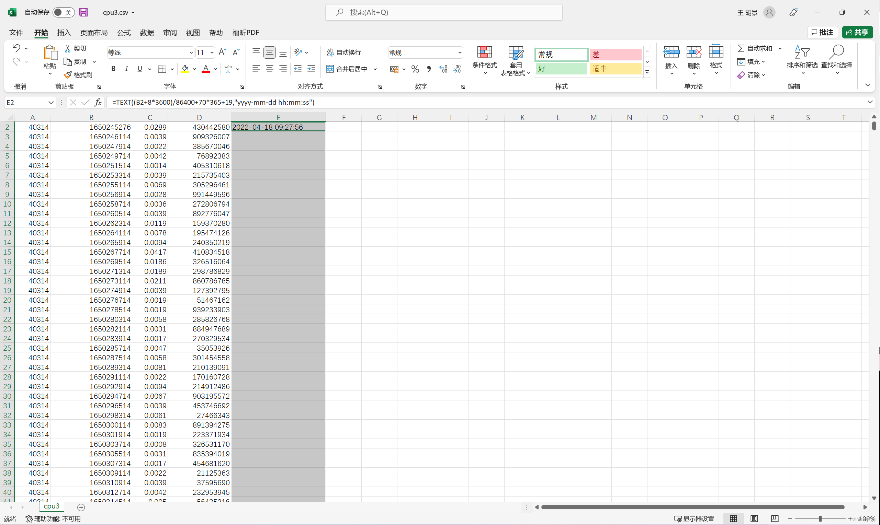Image resolution: width=880 pixels, height=525 pixels.
Task: Click the Format Painter brush icon
Action: (68, 75)
